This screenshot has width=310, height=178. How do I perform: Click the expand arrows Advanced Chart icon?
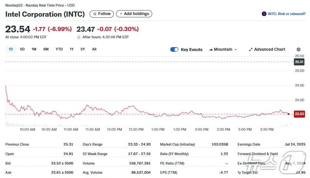[251, 49]
